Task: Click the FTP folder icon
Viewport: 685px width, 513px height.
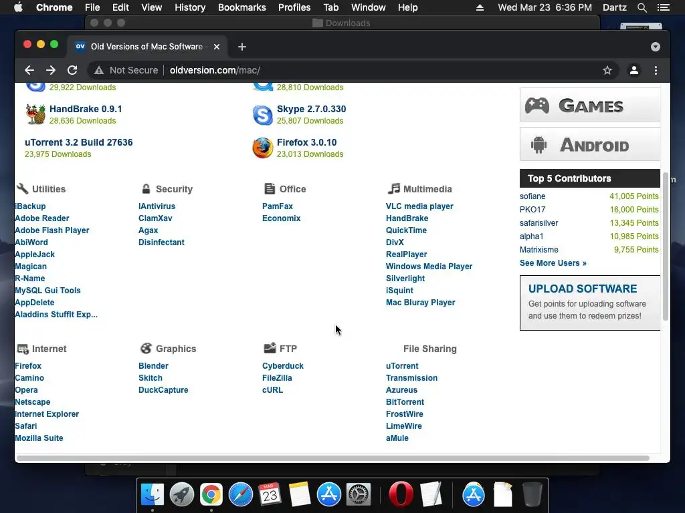Action: point(270,347)
